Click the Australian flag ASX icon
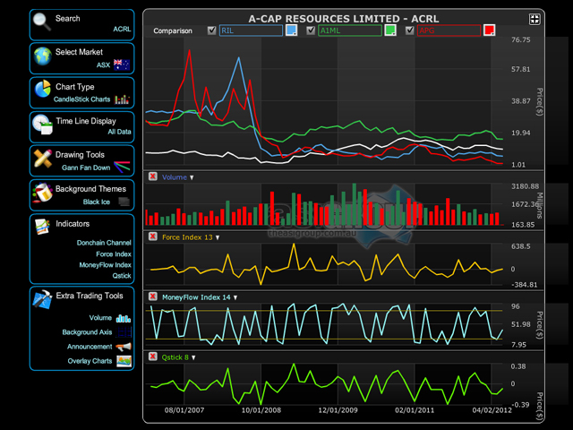The width and height of the screenshot is (573, 430). (x=122, y=65)
